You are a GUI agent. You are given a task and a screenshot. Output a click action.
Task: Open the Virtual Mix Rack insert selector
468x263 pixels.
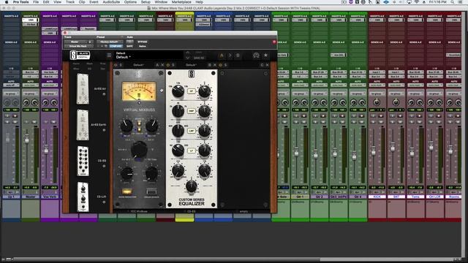coord(78,46)
